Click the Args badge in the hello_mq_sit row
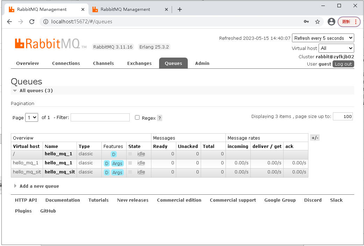 [117, 173]
